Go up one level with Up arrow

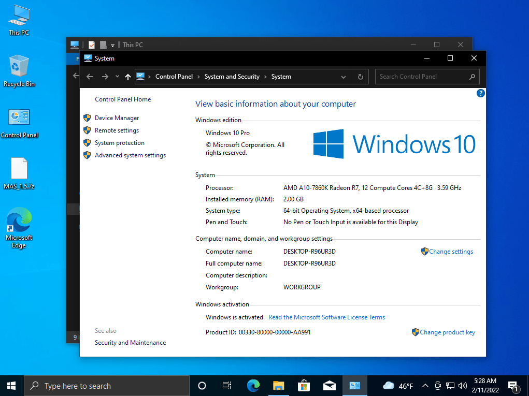128,77
